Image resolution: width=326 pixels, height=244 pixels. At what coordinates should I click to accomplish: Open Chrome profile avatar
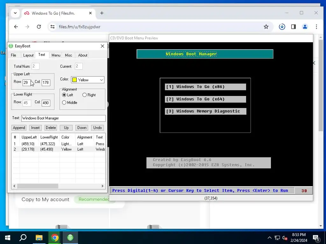point(305,27)
